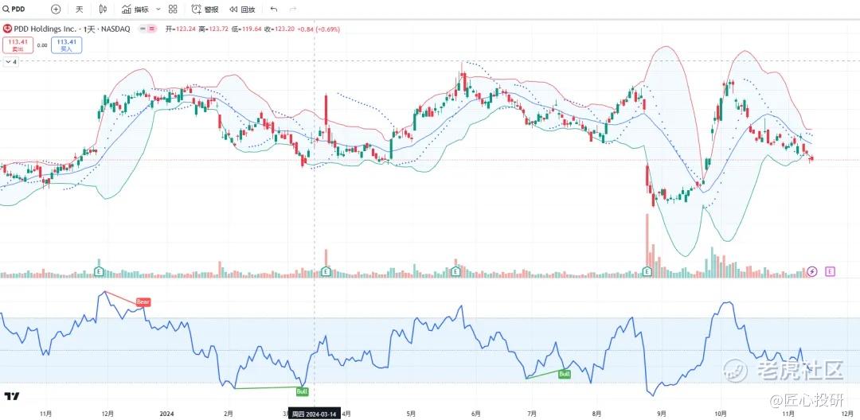Click the +0.84 (+0.69%) change value
This screenshot has width=860, height=420.
tap(319, 29)
